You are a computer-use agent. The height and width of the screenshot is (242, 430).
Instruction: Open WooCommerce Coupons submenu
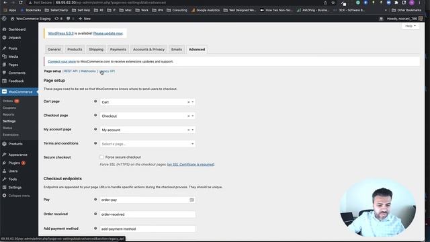(9, 108)
